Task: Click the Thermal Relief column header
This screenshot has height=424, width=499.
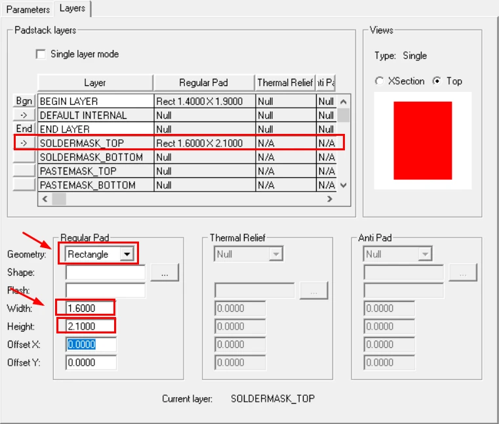Action: [x=285, y=83]
